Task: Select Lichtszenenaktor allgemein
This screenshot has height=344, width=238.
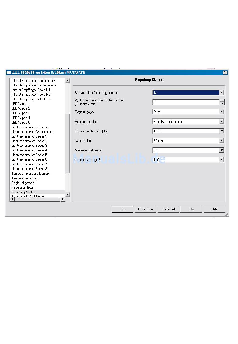Action: 30,127
